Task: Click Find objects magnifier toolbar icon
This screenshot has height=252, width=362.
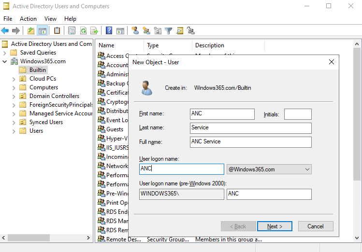Action: [180, 30]
